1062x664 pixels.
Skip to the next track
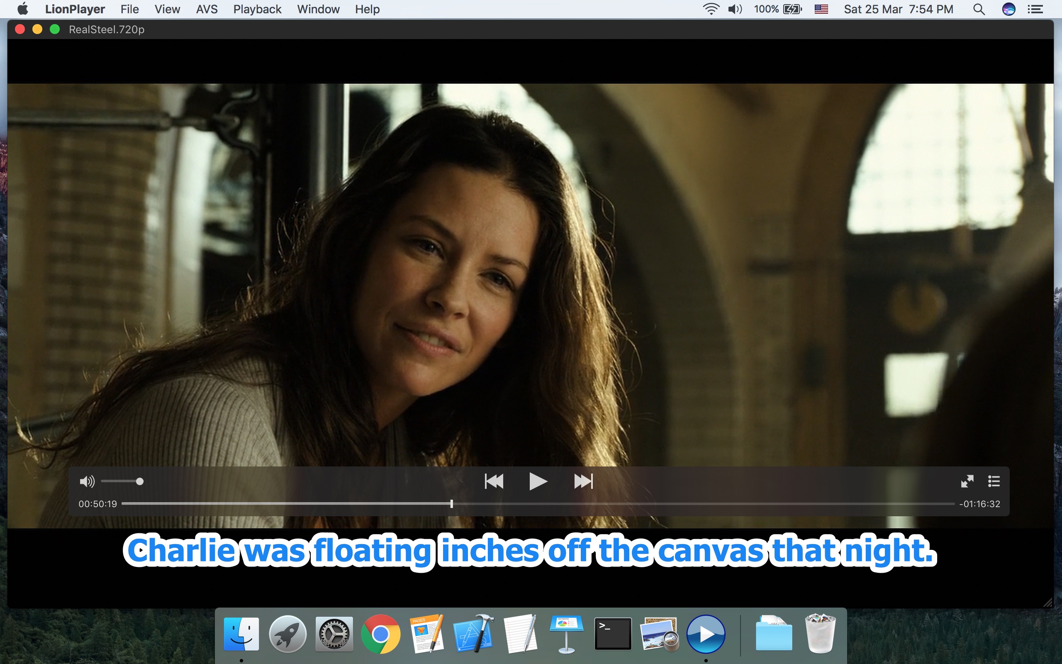583,481
